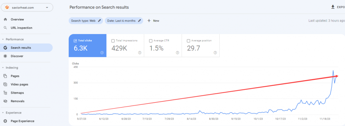This screenshot has width=345, height=126.
Task: Click the Overview home icon
Action: (x=5, y=19)
